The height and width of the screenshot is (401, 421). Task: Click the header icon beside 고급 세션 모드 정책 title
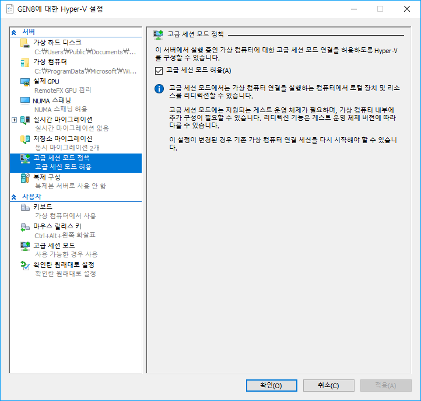pyautogui.click(x=158, y=35)
